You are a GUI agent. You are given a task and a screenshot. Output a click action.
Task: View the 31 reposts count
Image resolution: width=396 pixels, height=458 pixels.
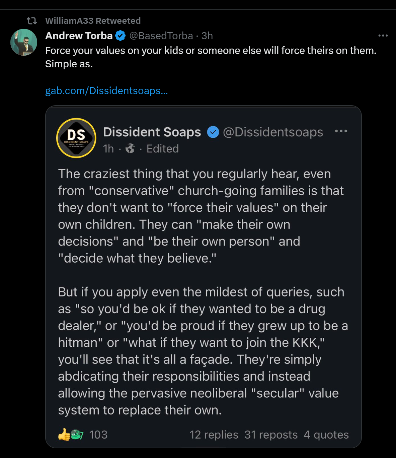tap(271, 435)
